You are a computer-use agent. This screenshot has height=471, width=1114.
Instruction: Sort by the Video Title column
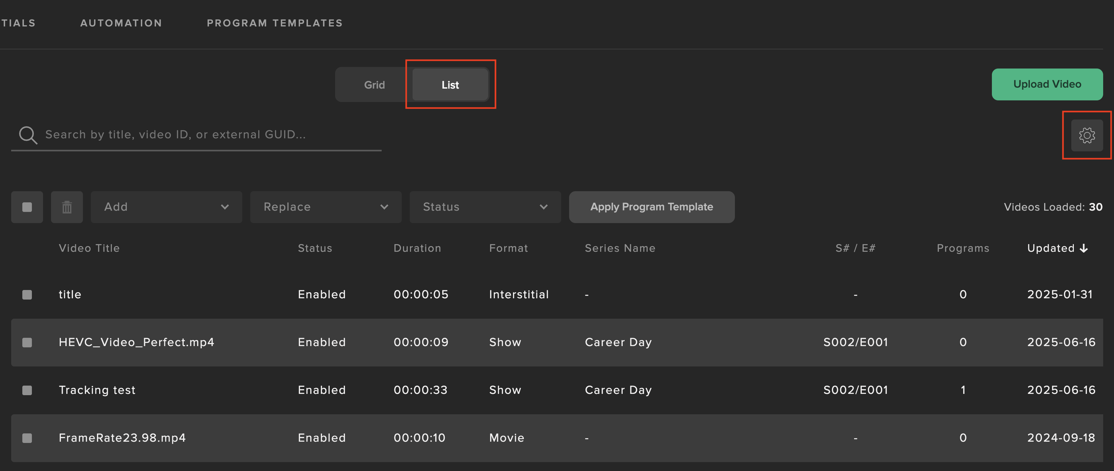click(x=89, y=249)
